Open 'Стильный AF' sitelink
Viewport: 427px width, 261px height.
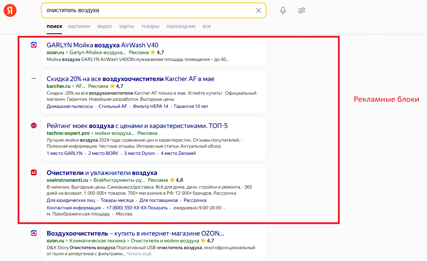tap(113, 106)
